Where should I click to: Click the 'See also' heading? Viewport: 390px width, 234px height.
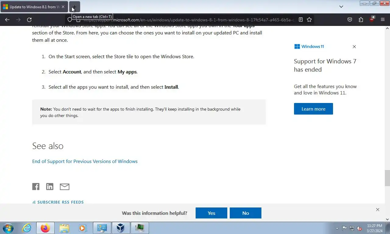point(48,146)
